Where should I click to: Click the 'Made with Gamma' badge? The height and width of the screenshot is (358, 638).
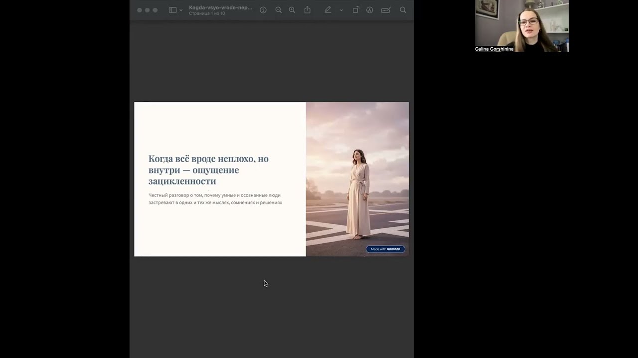click(x=385, y=249)
